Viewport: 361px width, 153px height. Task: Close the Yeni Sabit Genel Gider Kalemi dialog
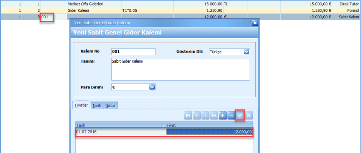(x=254, y=23)
